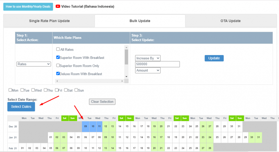Check the Tue weekday checkbox
Viewport: 279px width, 152px height.
click(x=22, y=90)
